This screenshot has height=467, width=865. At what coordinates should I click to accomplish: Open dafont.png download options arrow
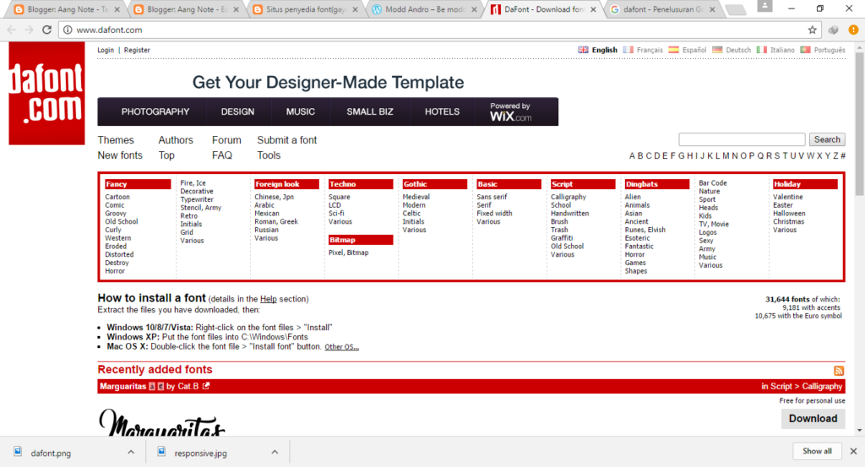pyautogui.click(x=131, y=452)
